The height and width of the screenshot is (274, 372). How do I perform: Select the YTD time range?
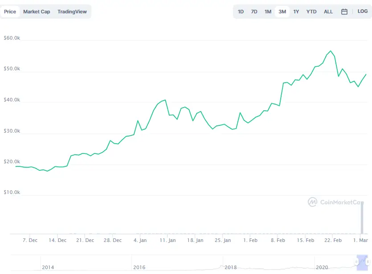click(311, 12)
